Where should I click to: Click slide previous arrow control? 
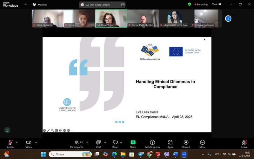[44, 130]
